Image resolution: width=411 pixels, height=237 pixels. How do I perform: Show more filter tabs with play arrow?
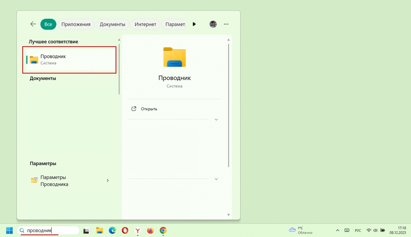pos(194,24)
